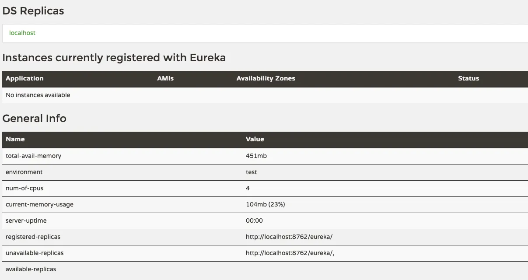The image size is (528, 280).
Task: Click the 451mb memory value
Action: tap(256, 156)
